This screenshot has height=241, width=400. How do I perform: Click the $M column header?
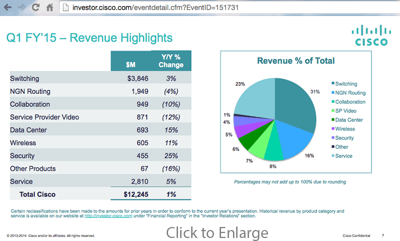coord(130,64)
